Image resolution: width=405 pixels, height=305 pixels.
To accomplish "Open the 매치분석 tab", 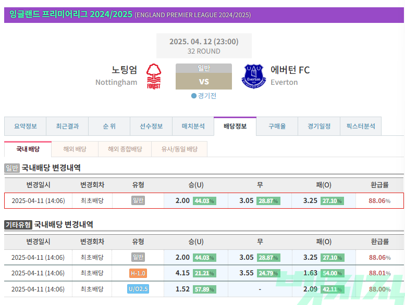I will [193, 126].
